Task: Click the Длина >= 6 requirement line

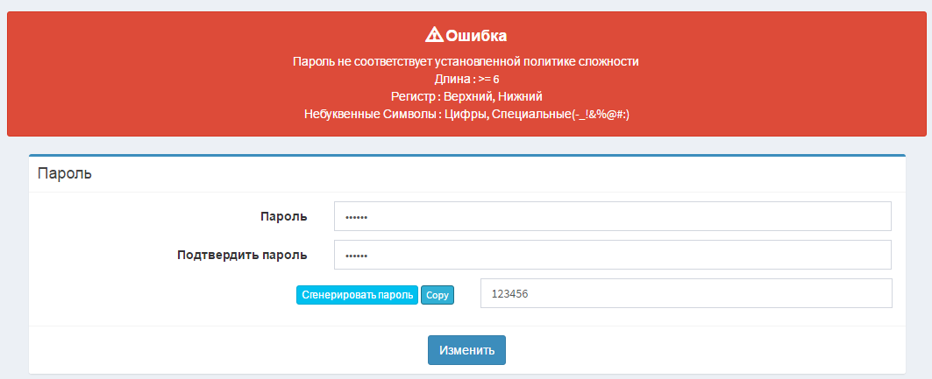Action: pos(466,79)
